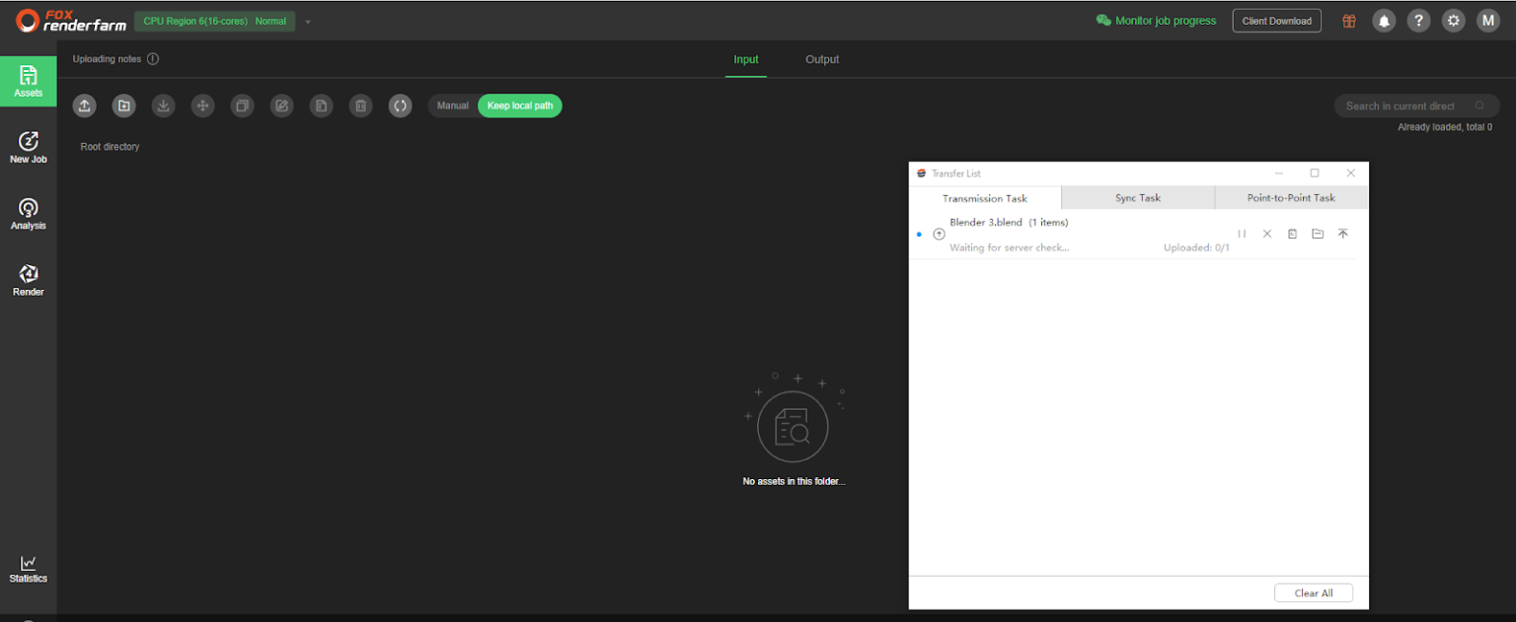
Task: Open the settings gear menu
Action: (x=1453, y=21)
